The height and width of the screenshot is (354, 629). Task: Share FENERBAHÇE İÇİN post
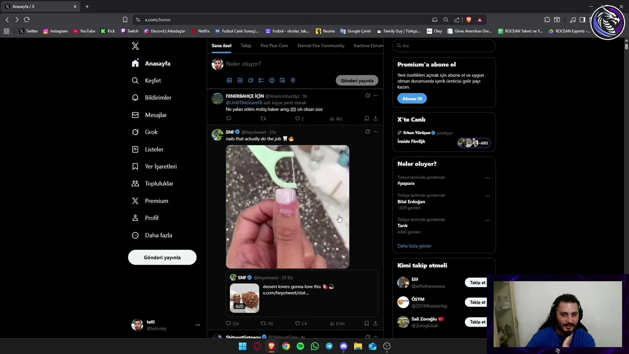click(x=375, y=118)
